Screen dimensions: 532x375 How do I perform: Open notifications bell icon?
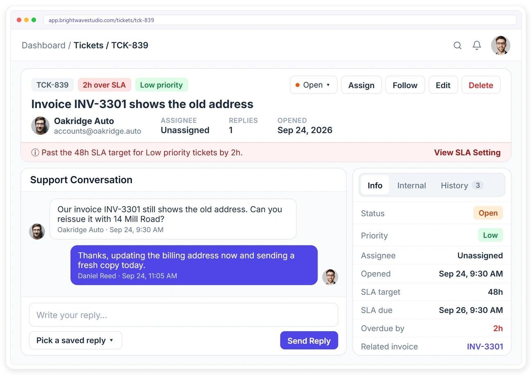[477, 45]
